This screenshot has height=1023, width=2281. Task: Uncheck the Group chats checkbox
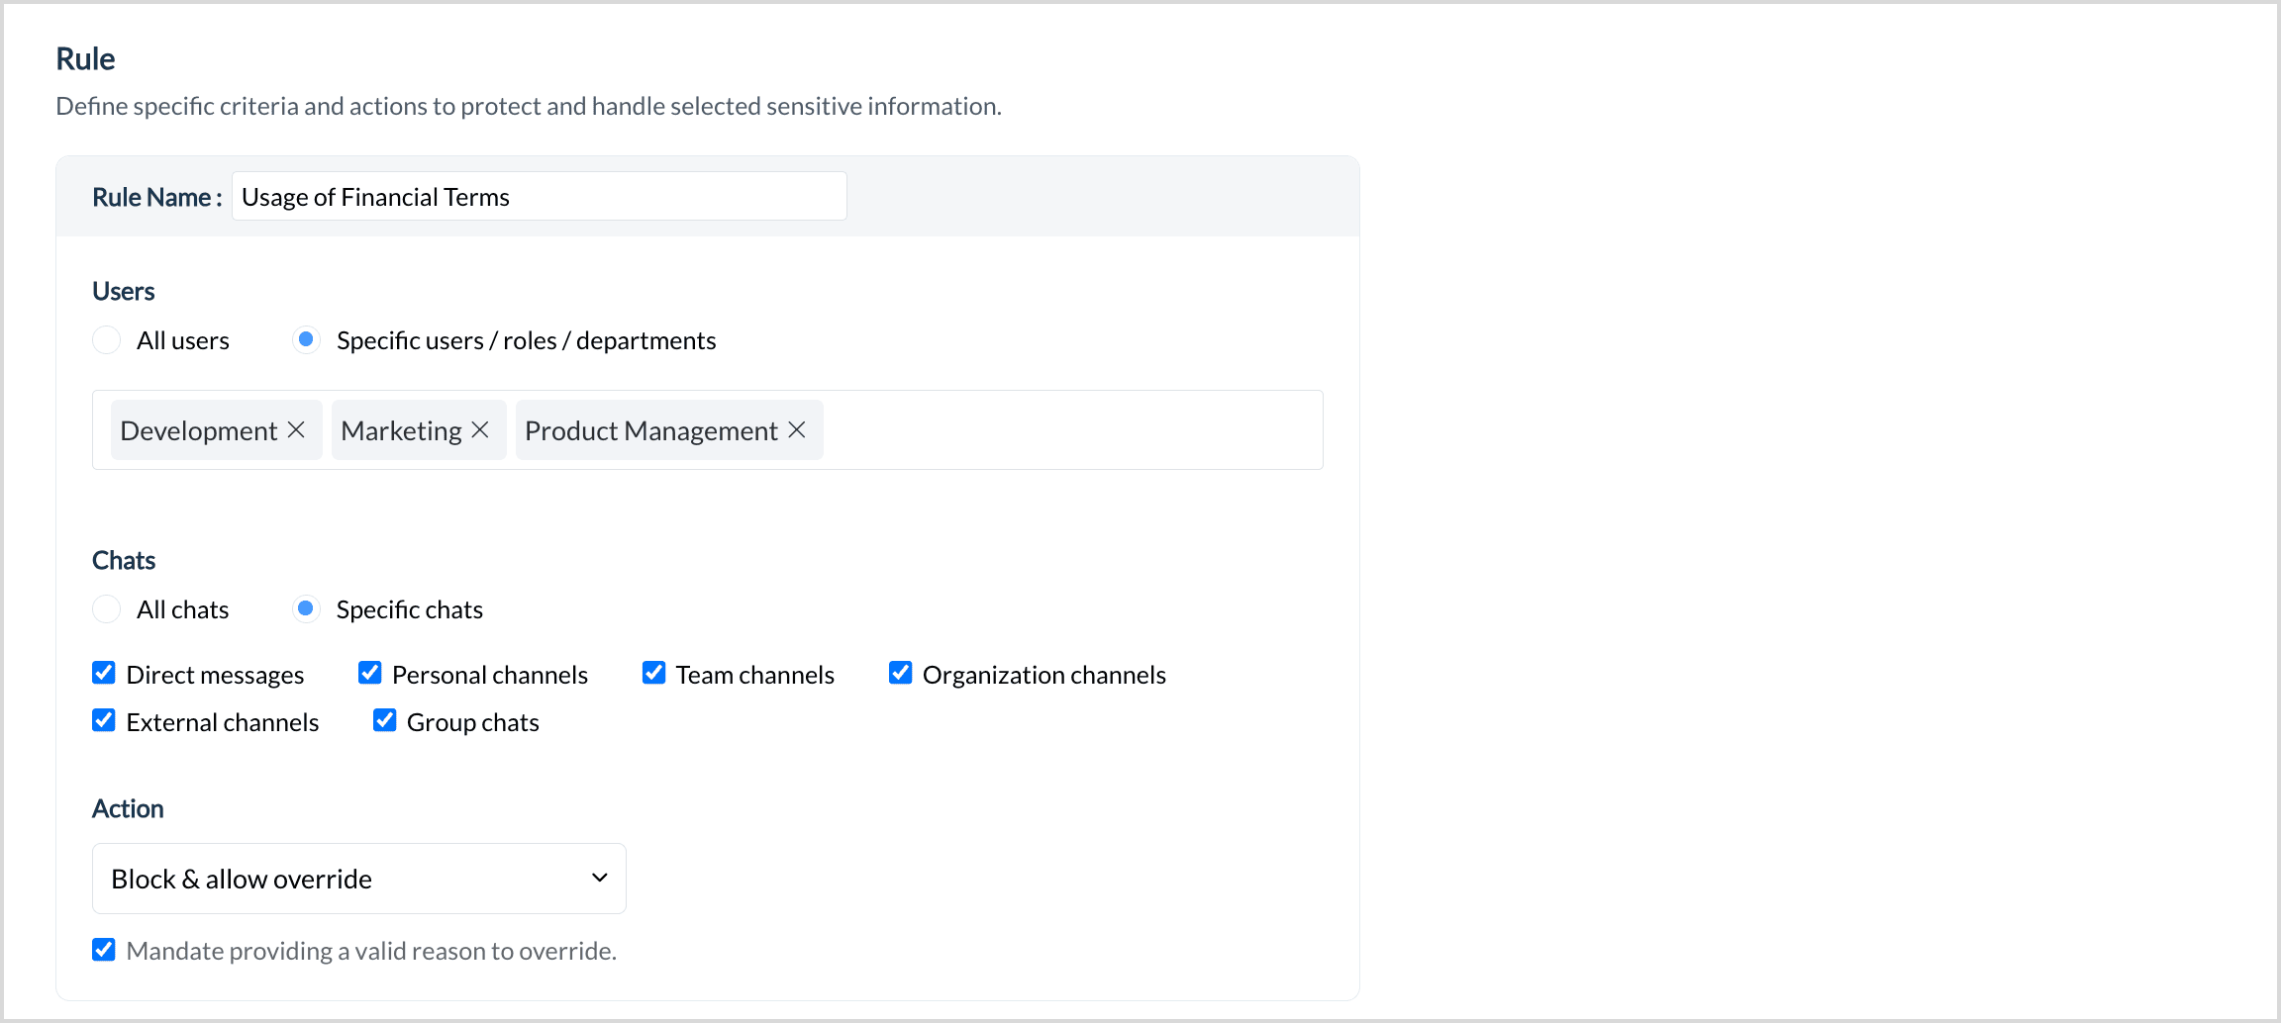(385, 721)
